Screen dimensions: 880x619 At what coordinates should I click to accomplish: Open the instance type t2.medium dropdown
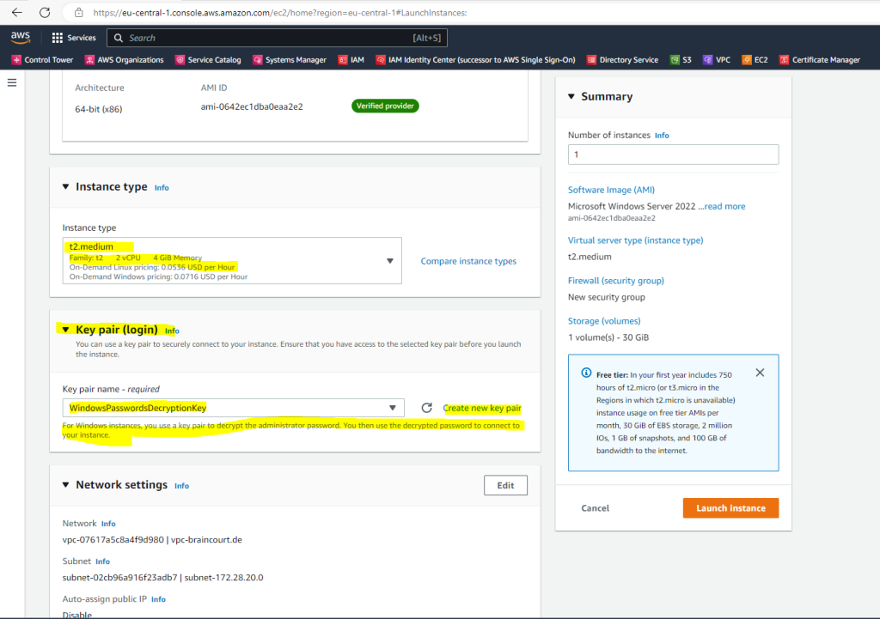(x=232, y=261)
